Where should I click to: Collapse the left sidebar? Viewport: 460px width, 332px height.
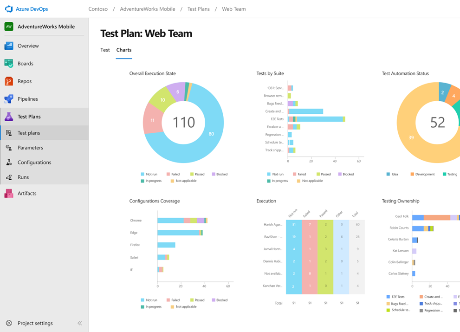(79, 323)
